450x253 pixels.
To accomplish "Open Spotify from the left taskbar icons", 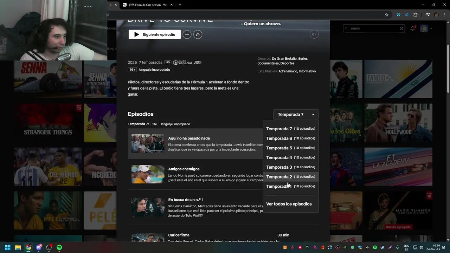I will (59, 247).
